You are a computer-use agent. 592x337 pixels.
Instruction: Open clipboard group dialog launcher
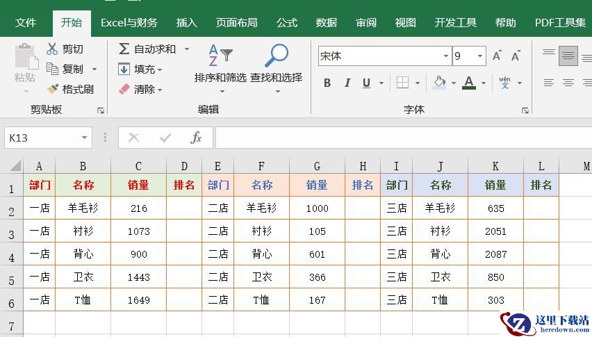(x=101, y=110)
